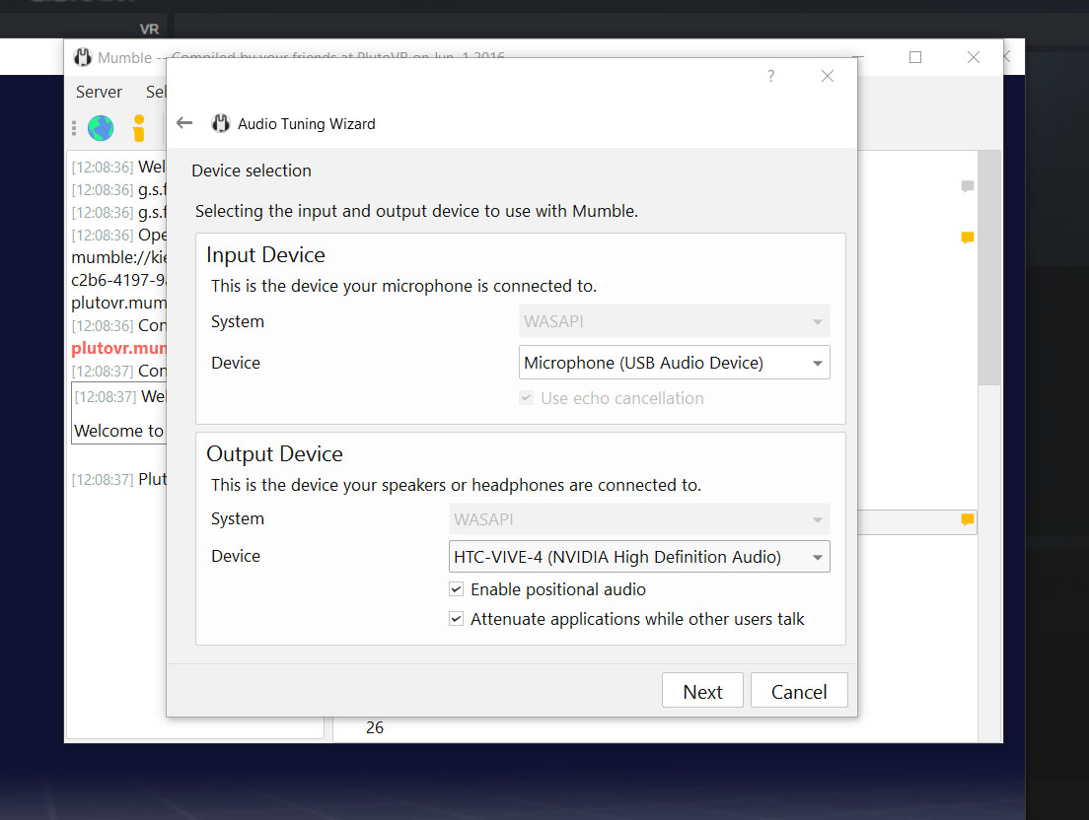Click the gray comment icon in user list

(x=968, y=186)
